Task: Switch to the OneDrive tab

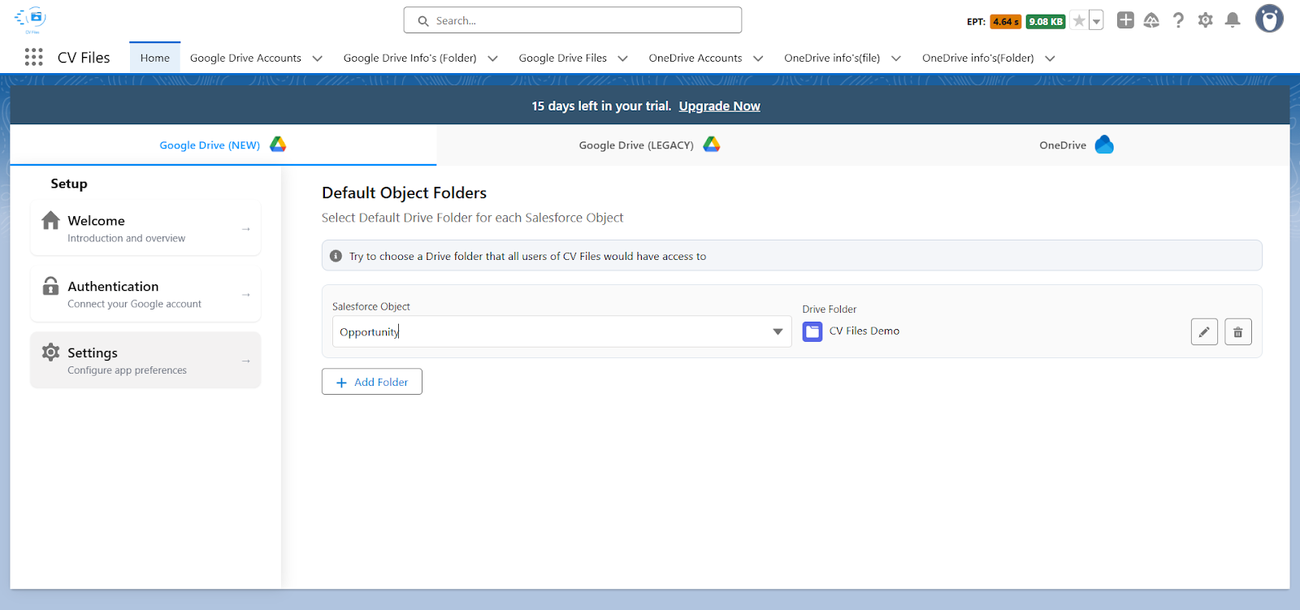Action: coord(1076,145)
